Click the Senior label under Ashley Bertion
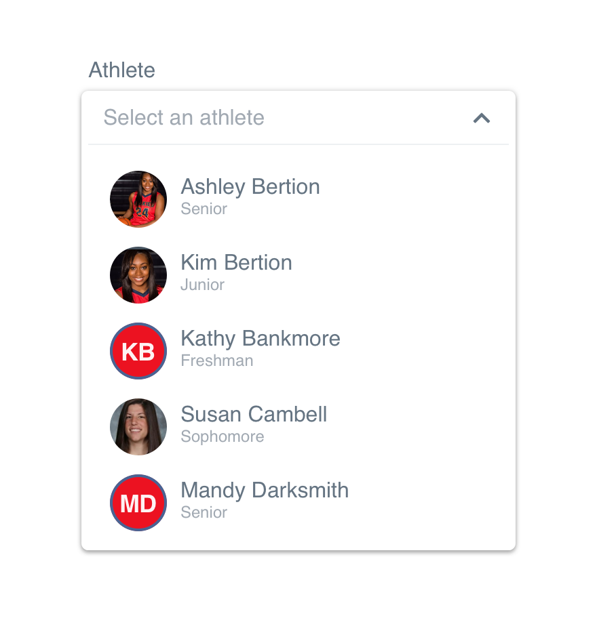The height and width of the screenshot is (618, 597). tap(204, 209)
